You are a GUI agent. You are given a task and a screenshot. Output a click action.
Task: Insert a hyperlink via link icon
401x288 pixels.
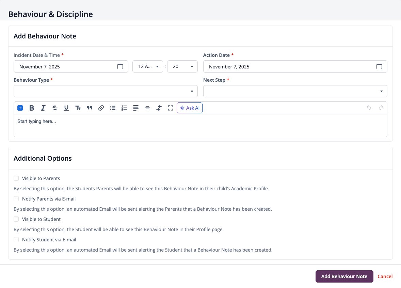tap(101, 108)
